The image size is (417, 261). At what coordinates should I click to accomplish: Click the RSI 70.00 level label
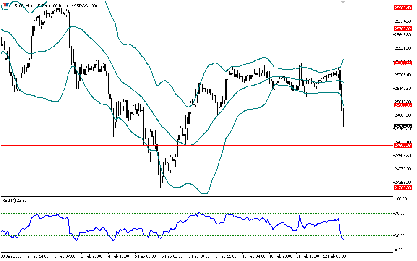(400, 214)
